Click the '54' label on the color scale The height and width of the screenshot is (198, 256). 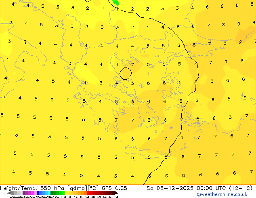click(x=116, y=197)
